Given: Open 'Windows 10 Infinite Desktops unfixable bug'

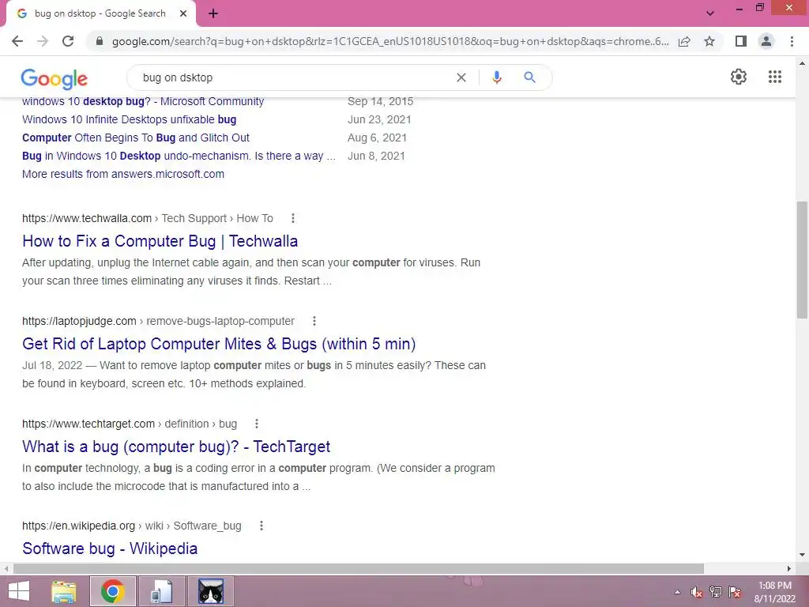Looking at the screenshot, I should coord(129,120).
